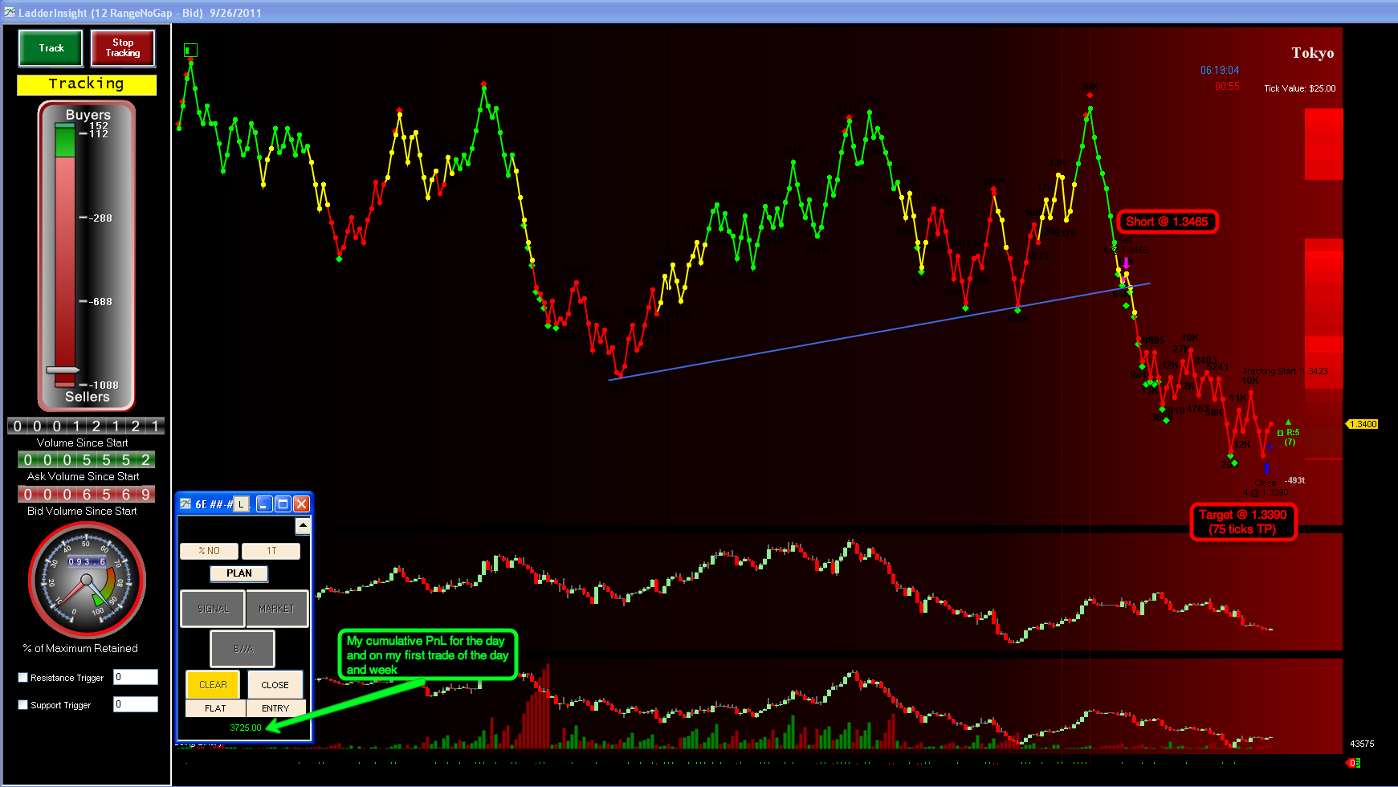Click the green Track button

click(51, 48)
